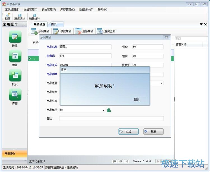Image resolution: width=210 pixels, height=172 pixels.
Task: Click the 批发 wholesale sidebar icon
Action: click(x=15, y=75)
